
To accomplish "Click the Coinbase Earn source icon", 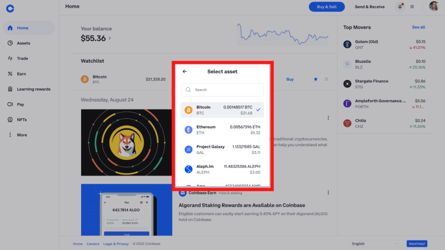I will [x=182, y=193].
